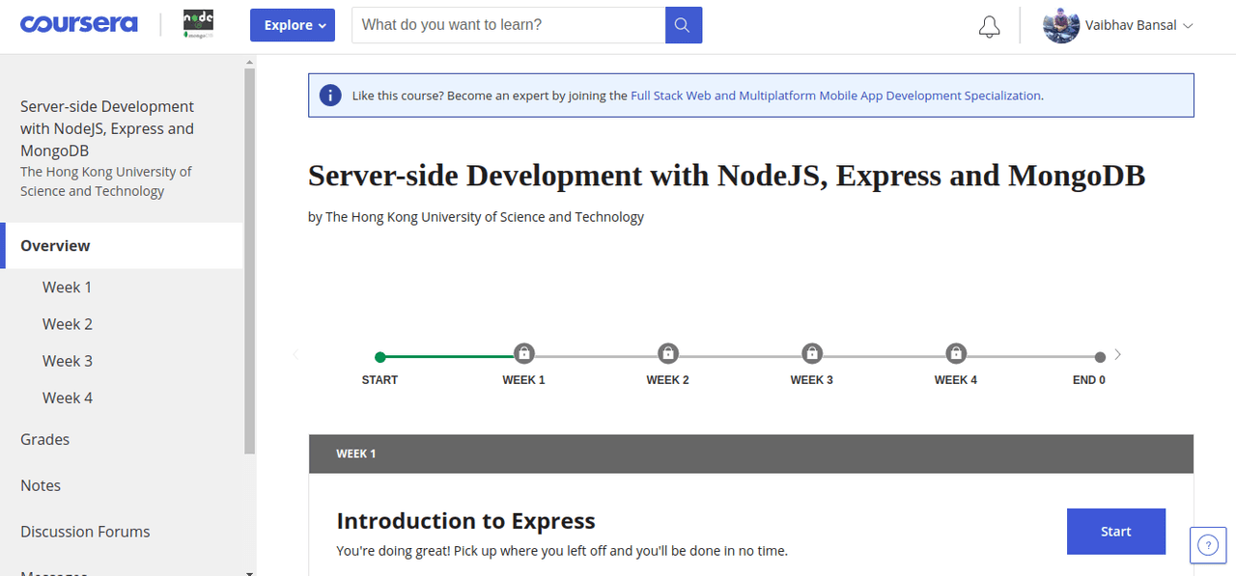The height and width of the screenshot is (576, 1236).
Task: Click Vaibhav Bansal profile avatar
Action: [x=1061, y=25]
